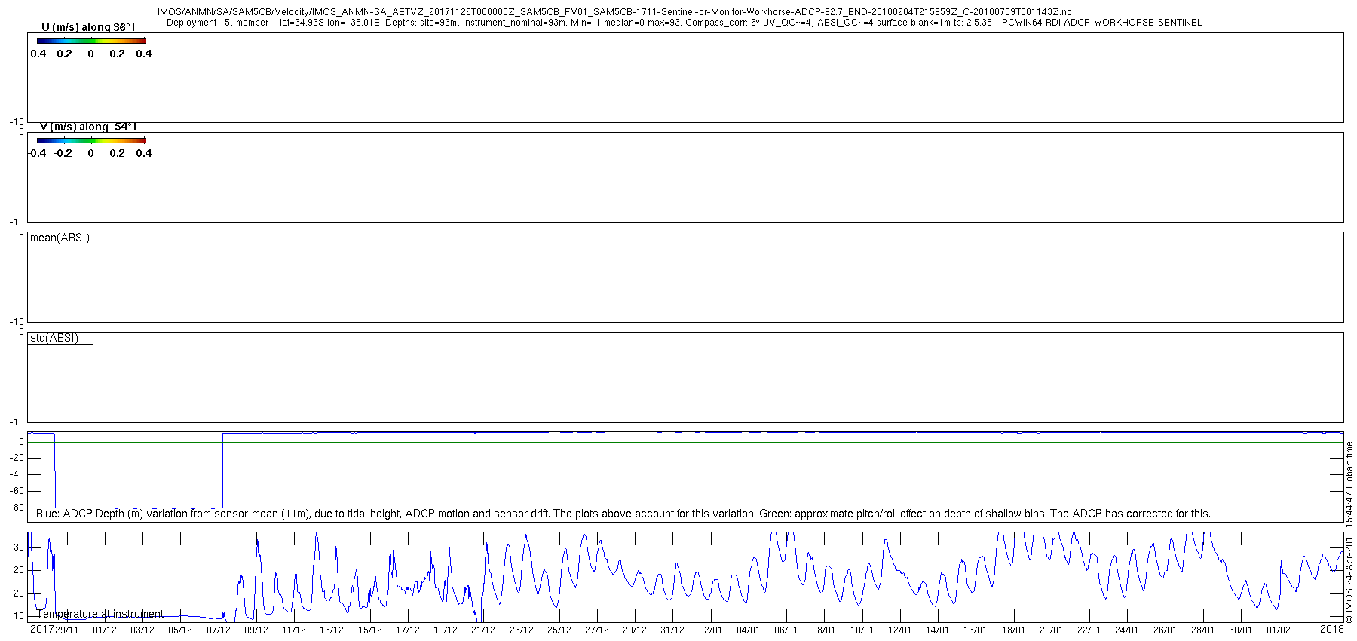Click the 20/01 date tick label
Viewport: 1357px width, 641px height.
pyautogui.click(x=1051, y=630)
